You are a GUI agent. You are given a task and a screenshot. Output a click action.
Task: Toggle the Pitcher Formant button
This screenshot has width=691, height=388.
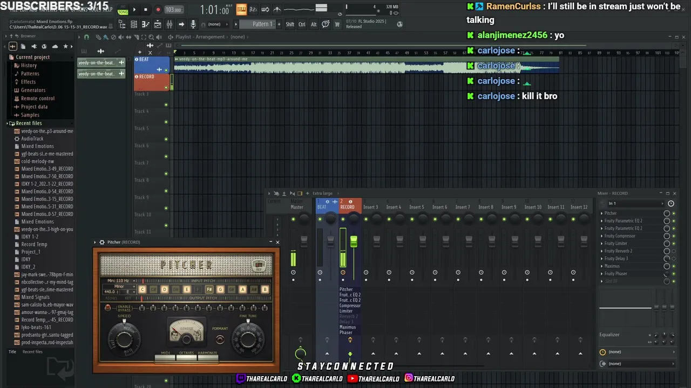[x=220, y=339]
